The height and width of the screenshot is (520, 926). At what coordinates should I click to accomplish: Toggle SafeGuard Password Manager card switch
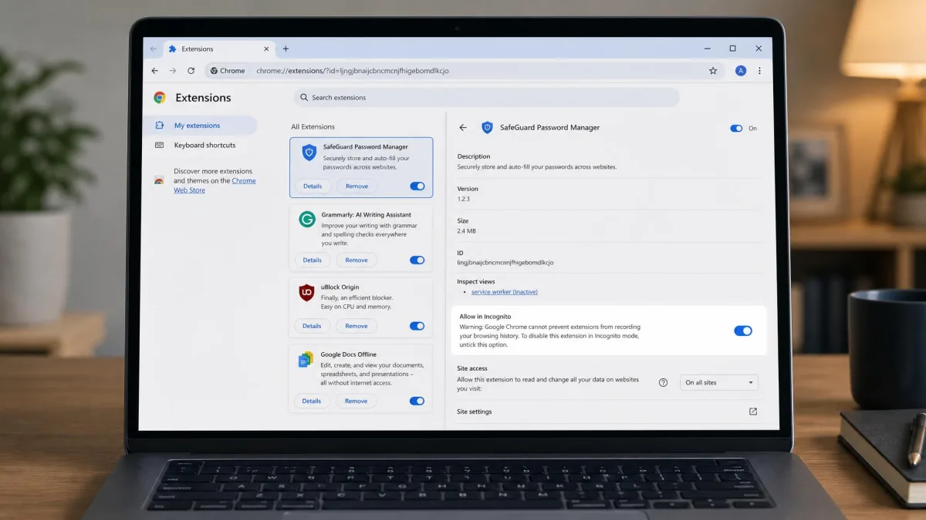[x=417, y=186]
